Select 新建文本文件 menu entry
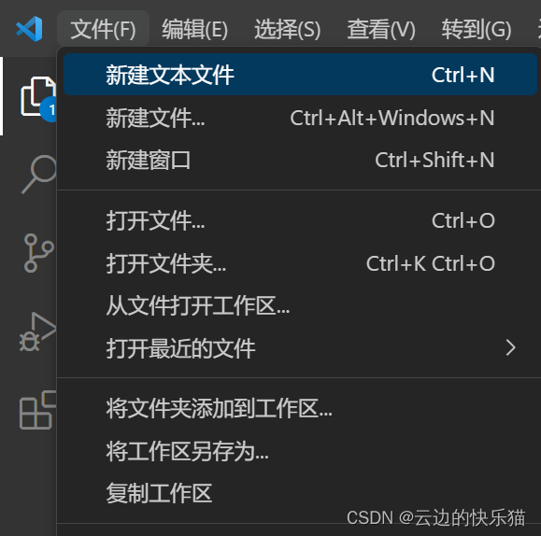 coord(300,75)
